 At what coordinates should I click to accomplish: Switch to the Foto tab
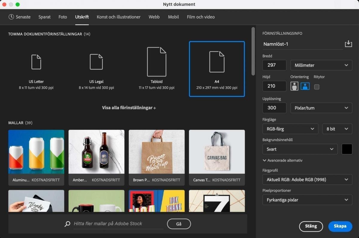click(x=63, y=17)
